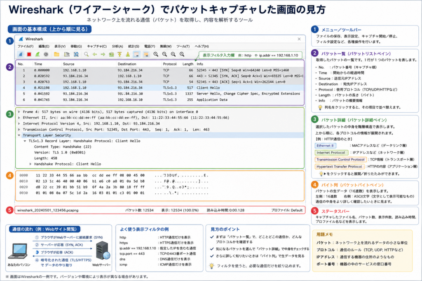
Task: Expand the Ethernet II tree node
Action: [x=19, y=118]
